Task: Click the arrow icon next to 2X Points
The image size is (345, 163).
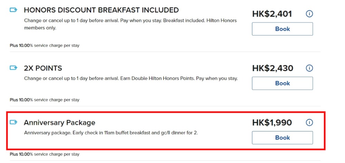Action: pos(13,68)
